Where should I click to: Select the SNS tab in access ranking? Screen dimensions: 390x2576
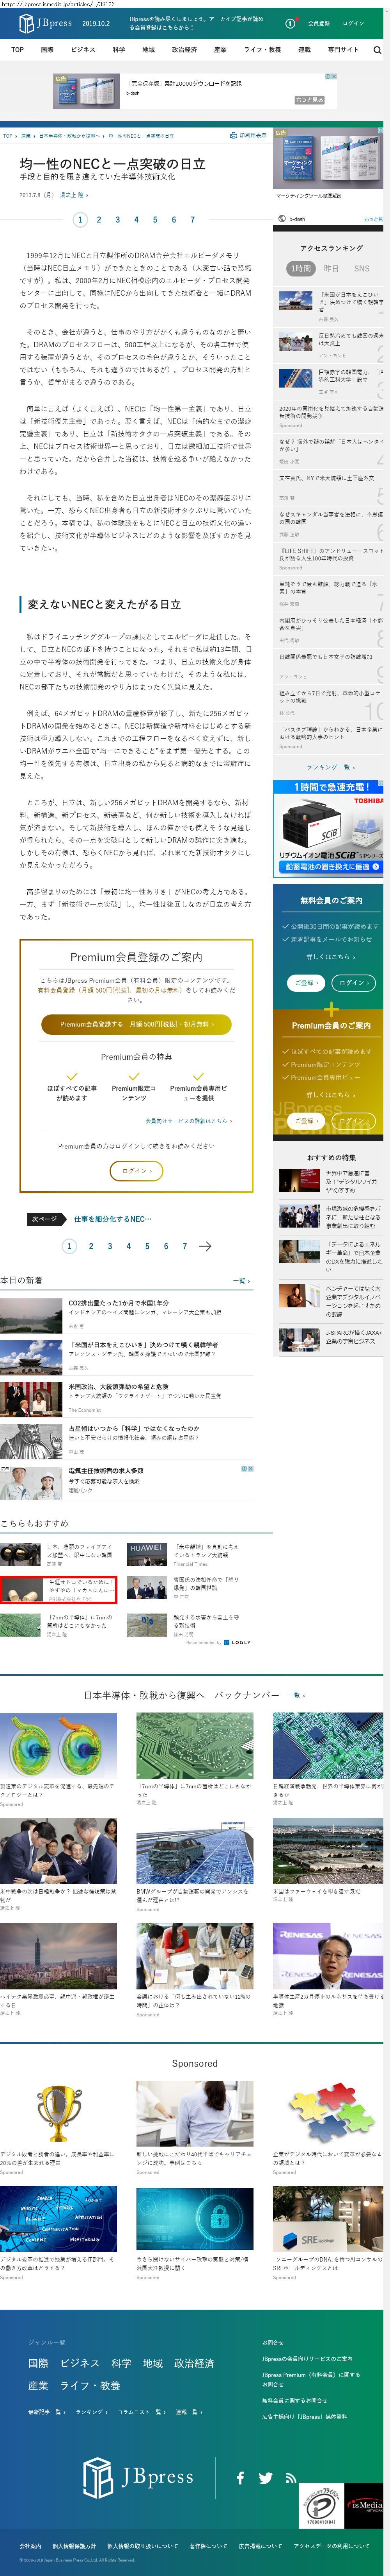pyautogui.click(x=361, y=268)
